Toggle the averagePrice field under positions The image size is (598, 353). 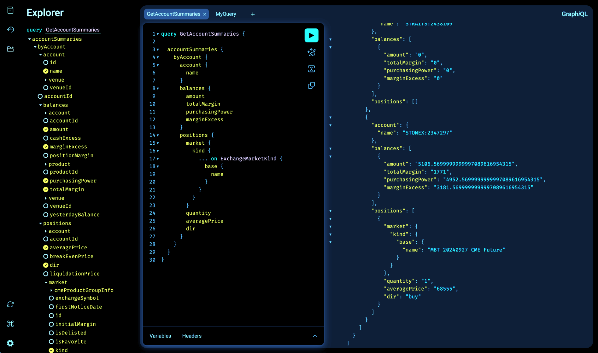[x=46, y=247]
